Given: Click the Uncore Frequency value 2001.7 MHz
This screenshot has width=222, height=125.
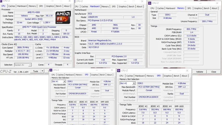Looking at the screenshot, I should (207, 21).
